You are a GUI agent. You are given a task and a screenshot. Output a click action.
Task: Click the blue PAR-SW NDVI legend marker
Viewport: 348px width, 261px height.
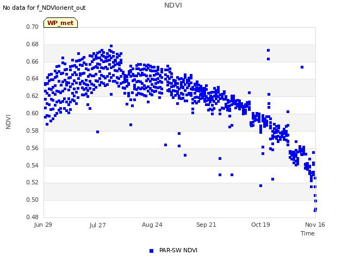click(x=151, y=251)
